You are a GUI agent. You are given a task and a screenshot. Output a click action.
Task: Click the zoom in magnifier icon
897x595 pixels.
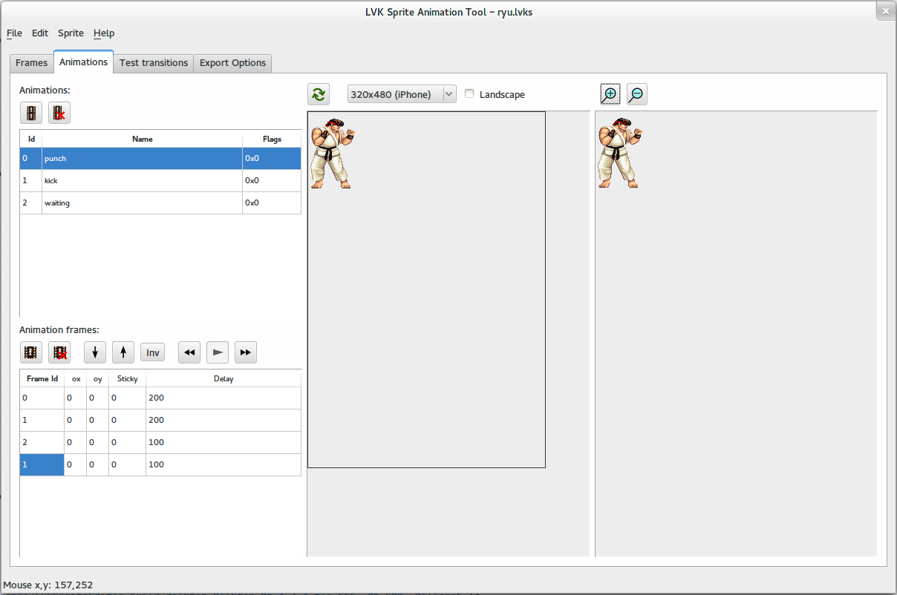coord(610,94)
